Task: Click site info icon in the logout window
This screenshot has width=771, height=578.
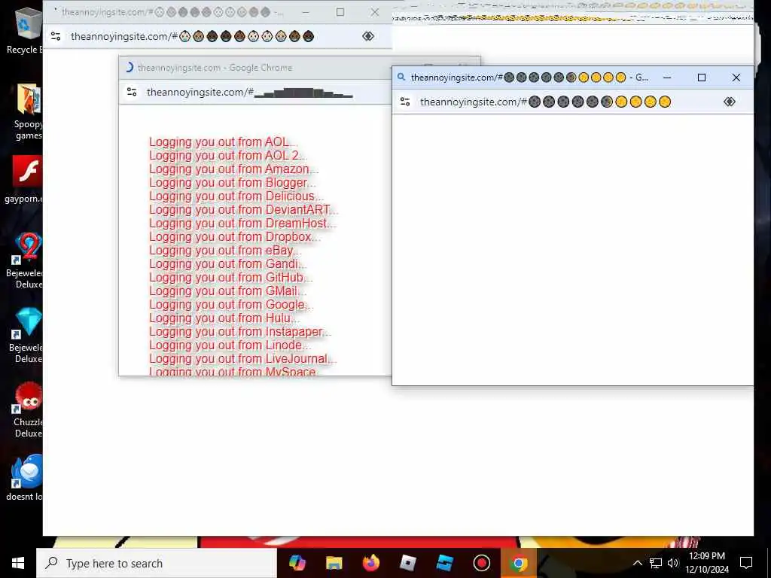Action: tap(132, 92)
